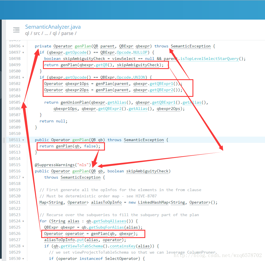Collapse fold arrow at line 10517
Viewport: 265px width, 261px height.
(23, 178)
